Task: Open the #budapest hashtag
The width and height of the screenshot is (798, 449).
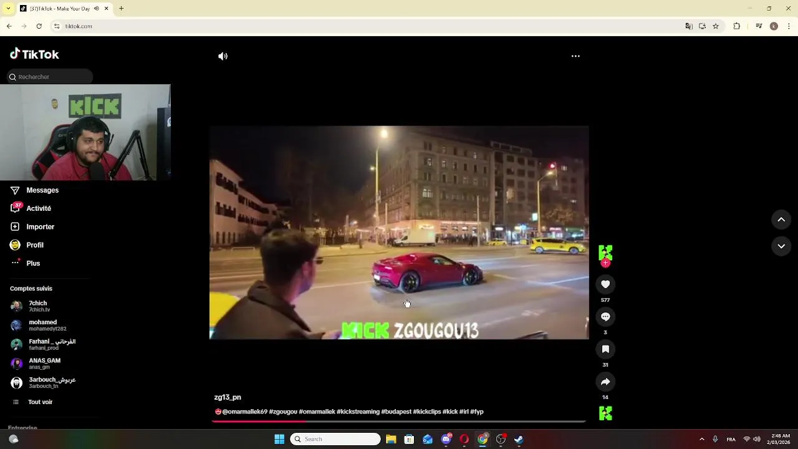Action: point(396,412)
